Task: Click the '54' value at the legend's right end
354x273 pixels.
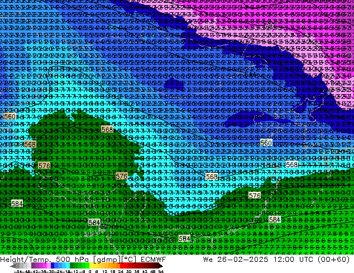Action: (161, 271)
